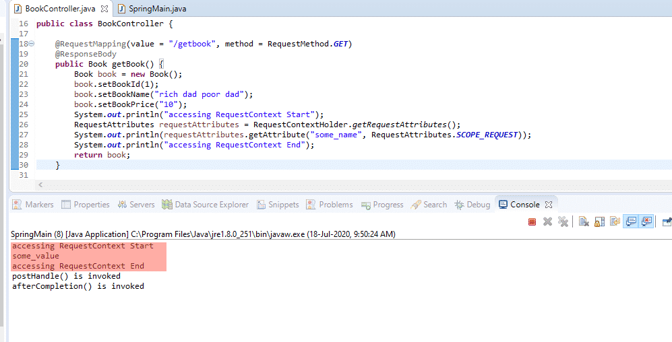Select the Data Source Explorer tab

pyautogui.click(x=206, y=205)
